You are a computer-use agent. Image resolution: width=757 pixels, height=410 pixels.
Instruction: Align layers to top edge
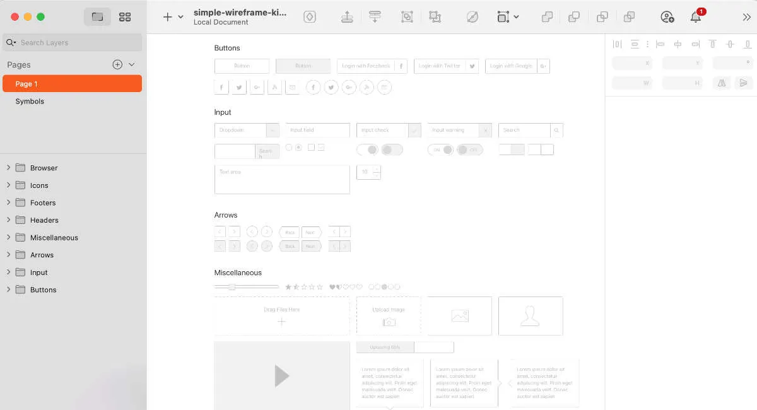tap(713, 44)
